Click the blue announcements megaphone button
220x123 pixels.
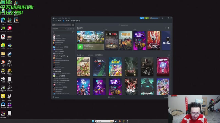pyautogui.click(x=142, y=18)
